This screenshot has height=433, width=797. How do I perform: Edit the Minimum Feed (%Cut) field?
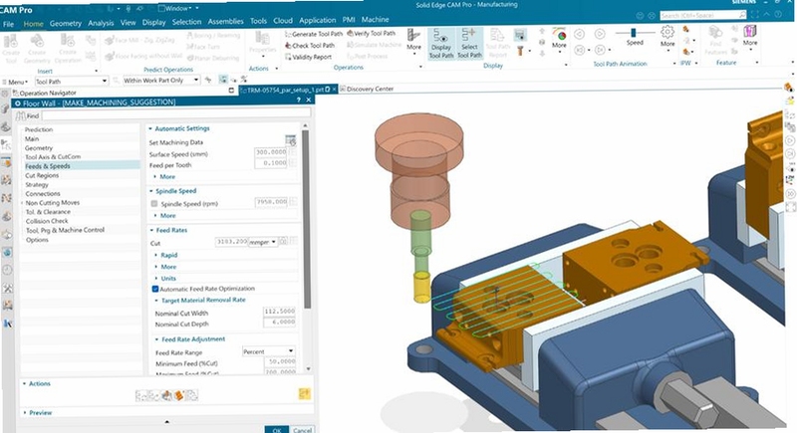tap(280, 361)
